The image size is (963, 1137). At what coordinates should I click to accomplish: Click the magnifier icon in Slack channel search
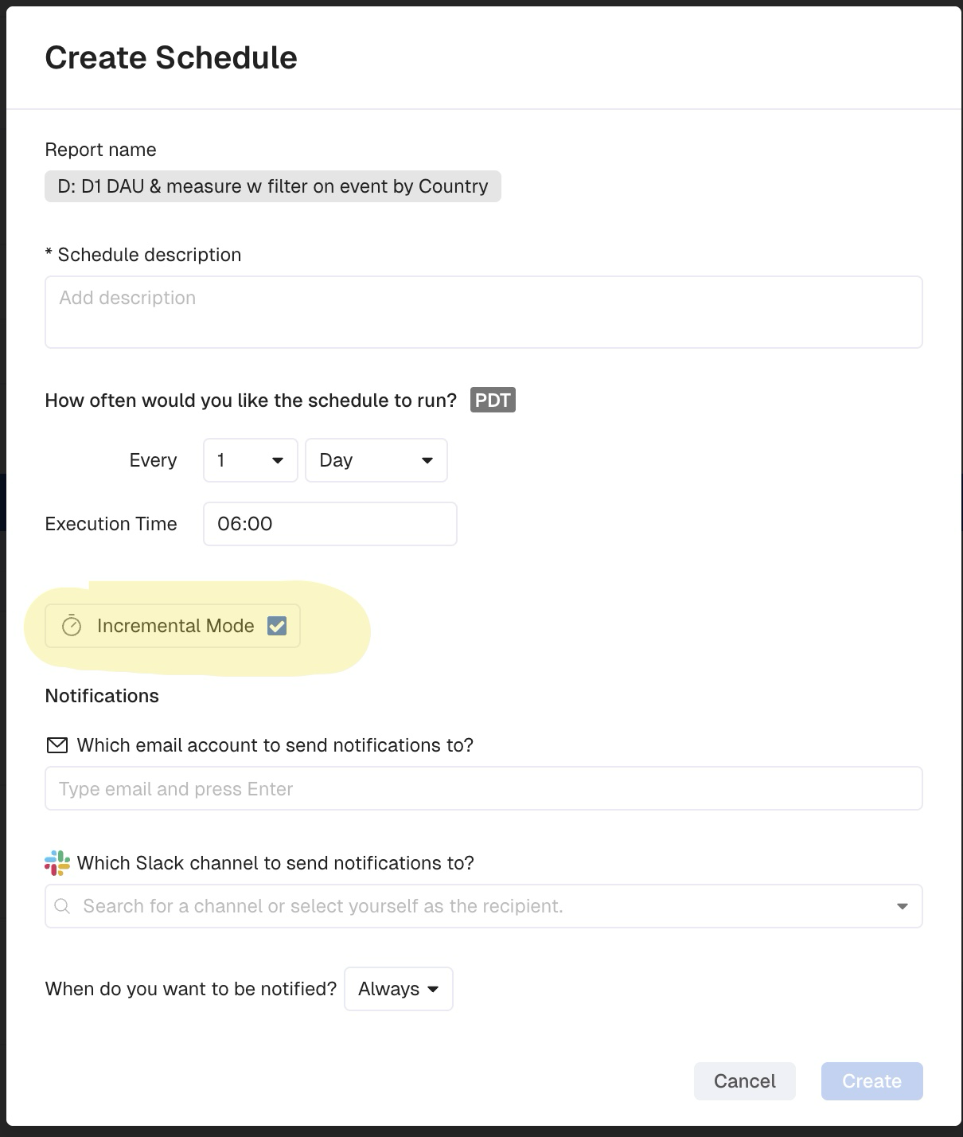coord(62,906)
